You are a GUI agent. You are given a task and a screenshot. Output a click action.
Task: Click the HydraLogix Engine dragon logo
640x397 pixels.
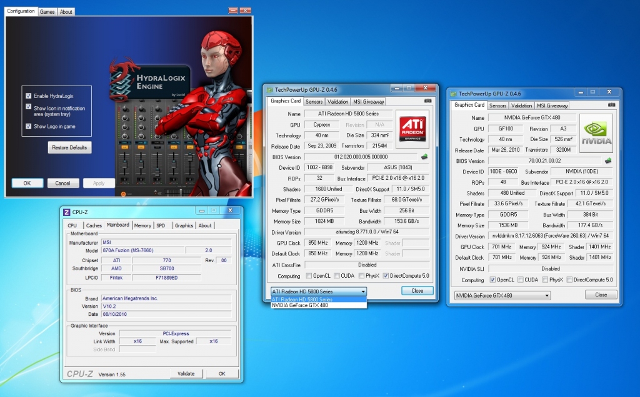point(121,80)
